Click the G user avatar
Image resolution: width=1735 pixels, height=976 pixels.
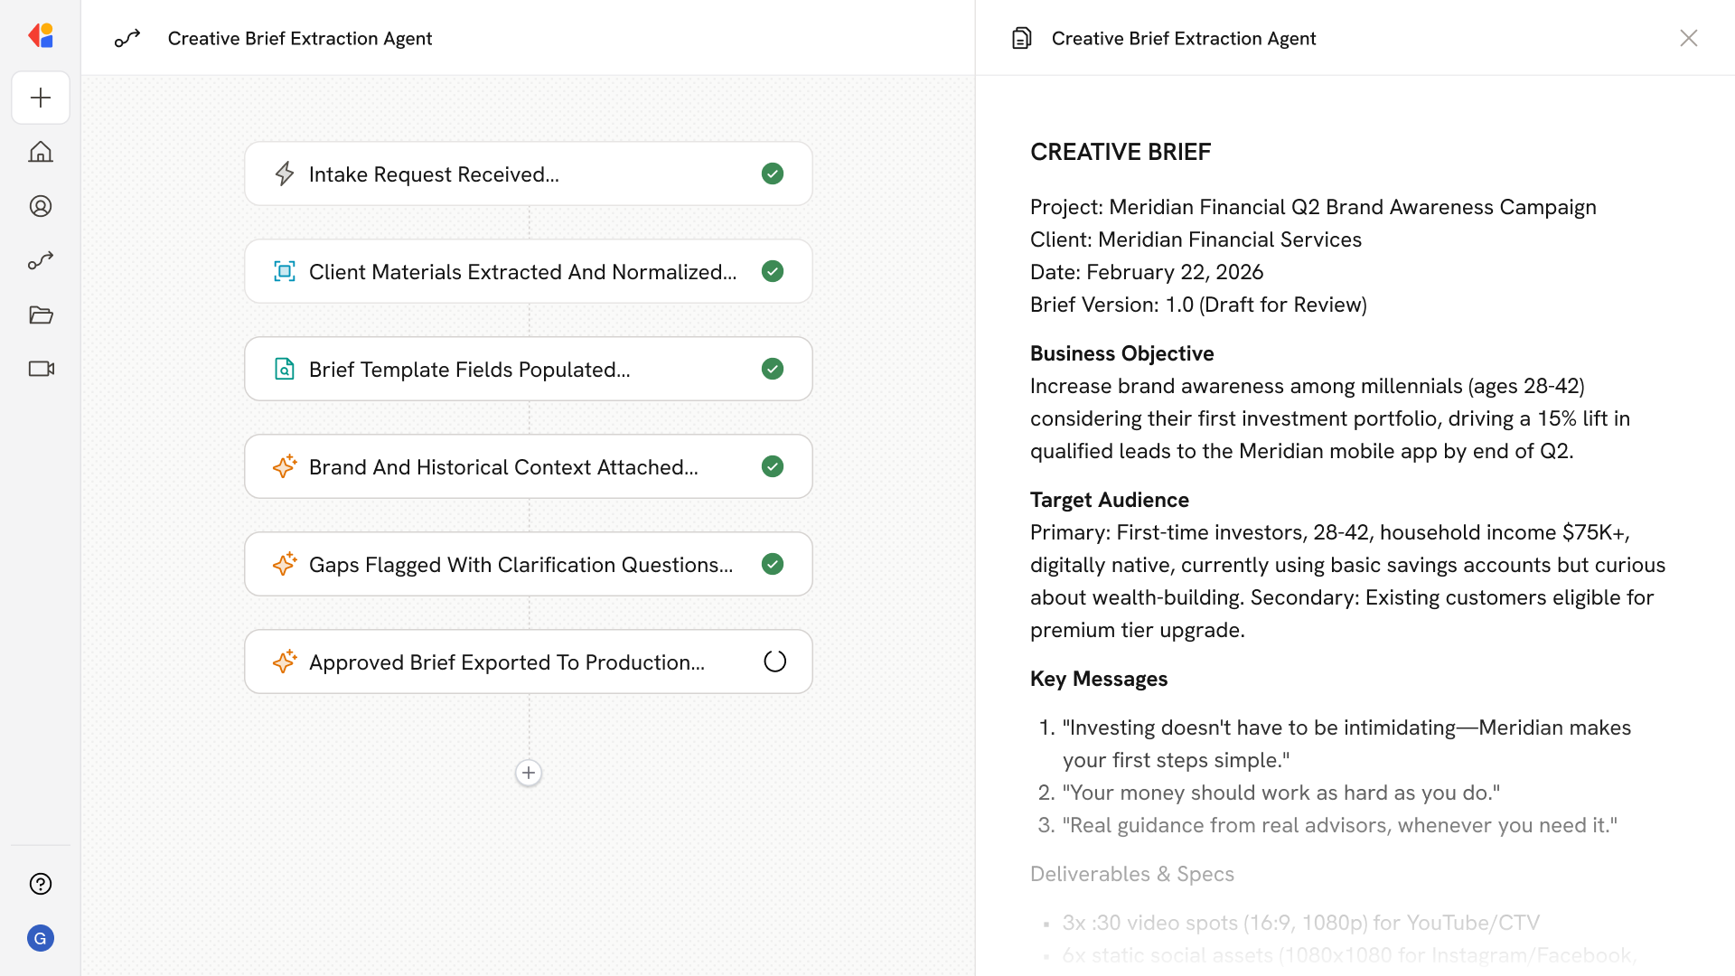point(41,938)
